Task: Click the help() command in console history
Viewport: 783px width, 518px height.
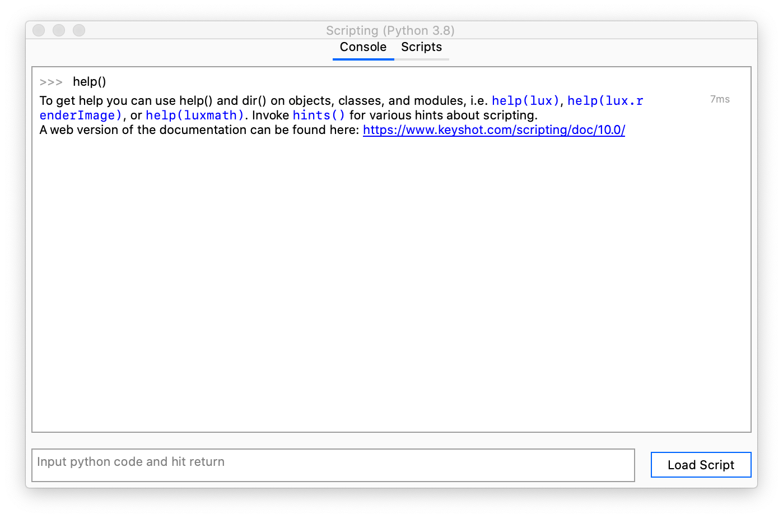Action: click(x=89, y=81)
